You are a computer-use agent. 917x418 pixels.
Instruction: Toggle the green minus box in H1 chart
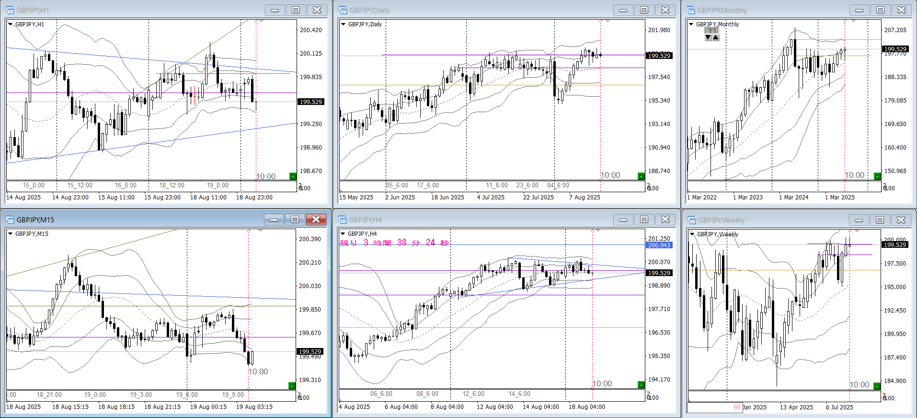click(x=293, y=176)
